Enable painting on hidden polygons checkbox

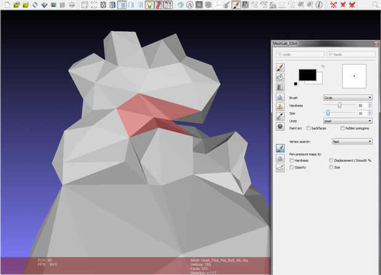coord(342,128)
